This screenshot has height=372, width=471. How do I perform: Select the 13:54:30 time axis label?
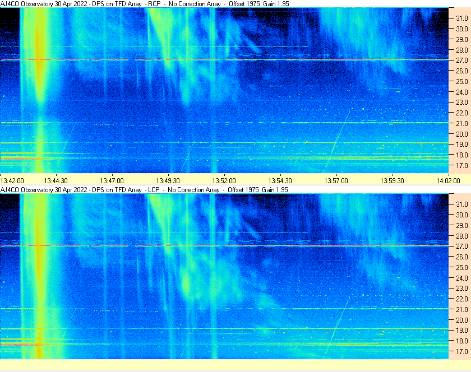pyautogui.click(x=280, y=181)
